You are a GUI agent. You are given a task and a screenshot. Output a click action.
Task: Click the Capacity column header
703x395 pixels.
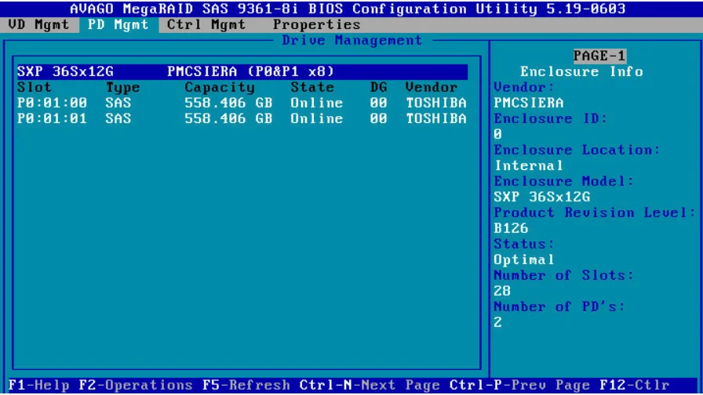tap(219, 87)
